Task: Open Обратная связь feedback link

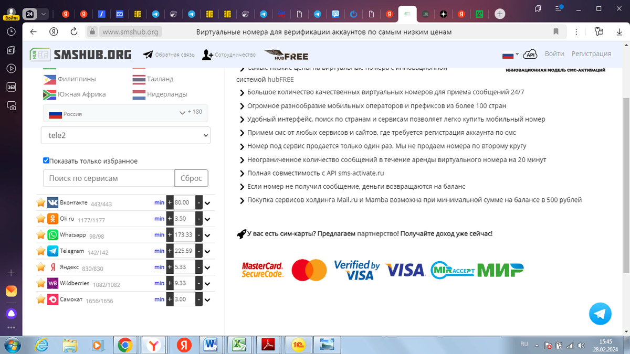Action: [169, 55]
